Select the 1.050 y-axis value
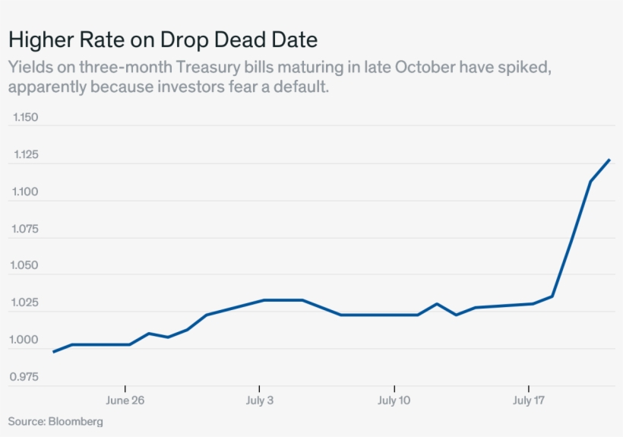This screenshot has height=437, width=623. pyautogui.click(x=25, y=266)
